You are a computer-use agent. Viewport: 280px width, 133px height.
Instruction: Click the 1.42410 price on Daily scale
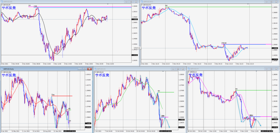88,75
